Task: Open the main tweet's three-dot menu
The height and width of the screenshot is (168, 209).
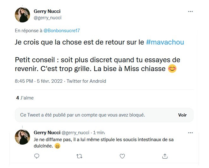Action: (190, 12)
